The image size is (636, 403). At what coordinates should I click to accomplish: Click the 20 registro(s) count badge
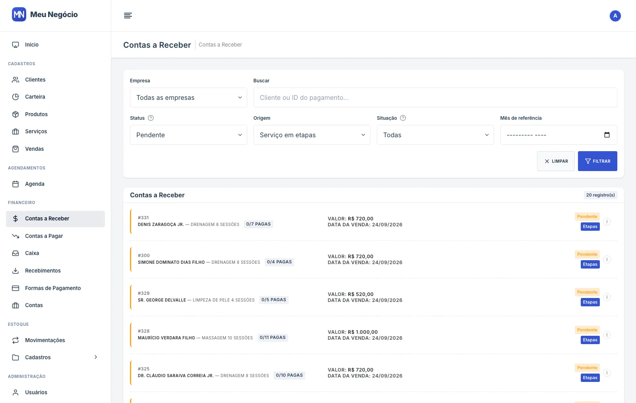pos(600,195)
